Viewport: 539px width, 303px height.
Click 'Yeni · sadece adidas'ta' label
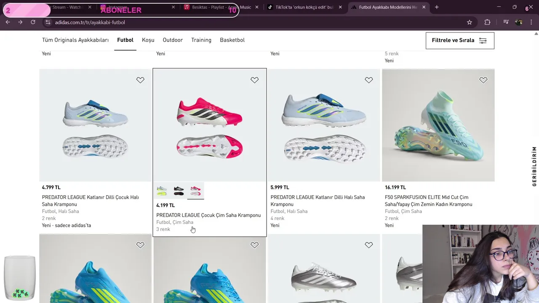[x=67, y=225]
